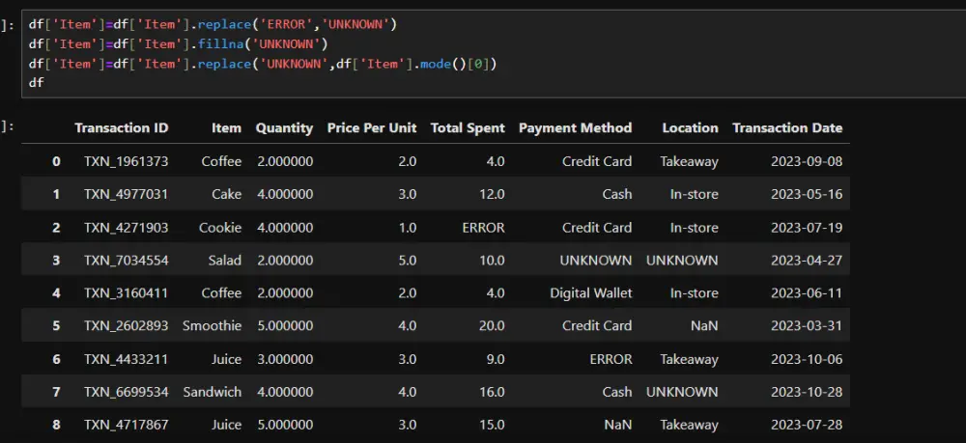Click date 2023-10-06

click(x=807, y=359)
